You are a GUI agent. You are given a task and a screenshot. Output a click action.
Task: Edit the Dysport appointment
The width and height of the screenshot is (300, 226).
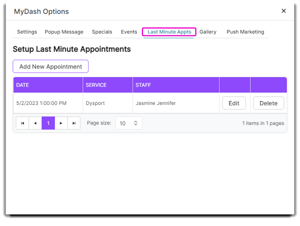click(234, 103)
